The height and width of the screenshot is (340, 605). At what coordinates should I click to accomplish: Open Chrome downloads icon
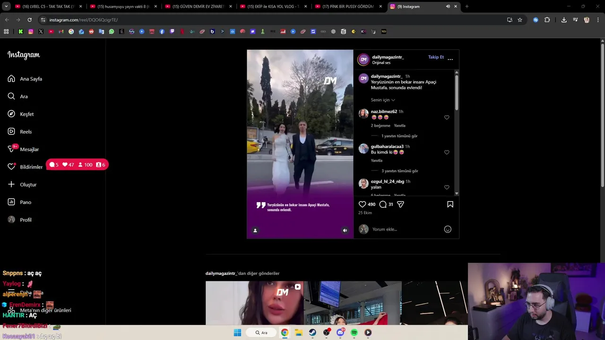pos(564,20)
